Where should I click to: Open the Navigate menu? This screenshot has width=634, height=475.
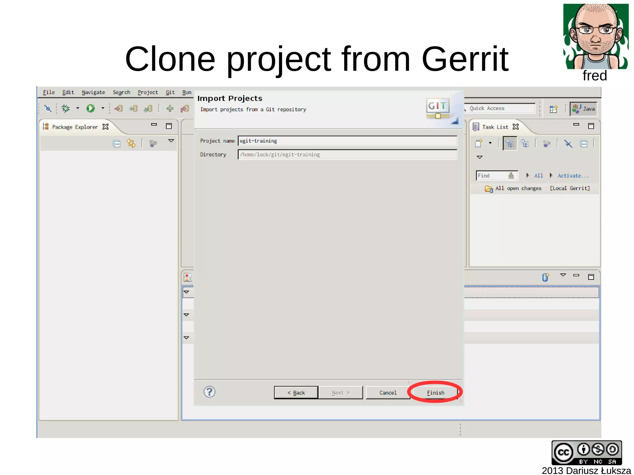tap(93, 92)
